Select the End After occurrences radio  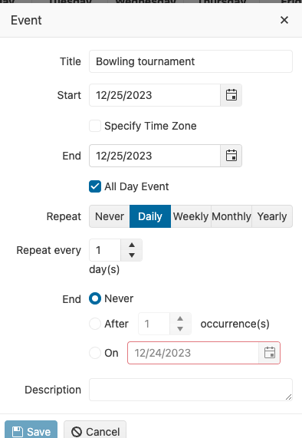coord(95,324)
